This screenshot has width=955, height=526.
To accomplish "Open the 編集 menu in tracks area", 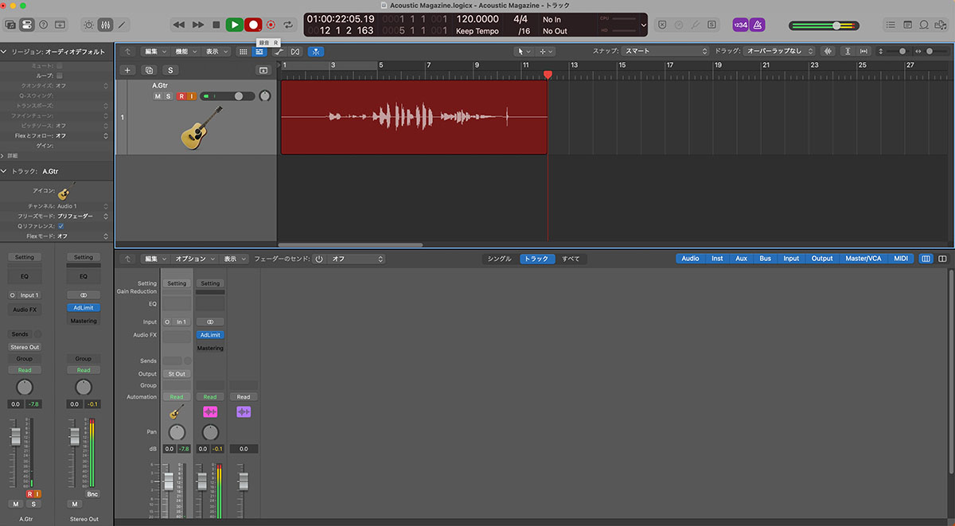I will (154, 51).
